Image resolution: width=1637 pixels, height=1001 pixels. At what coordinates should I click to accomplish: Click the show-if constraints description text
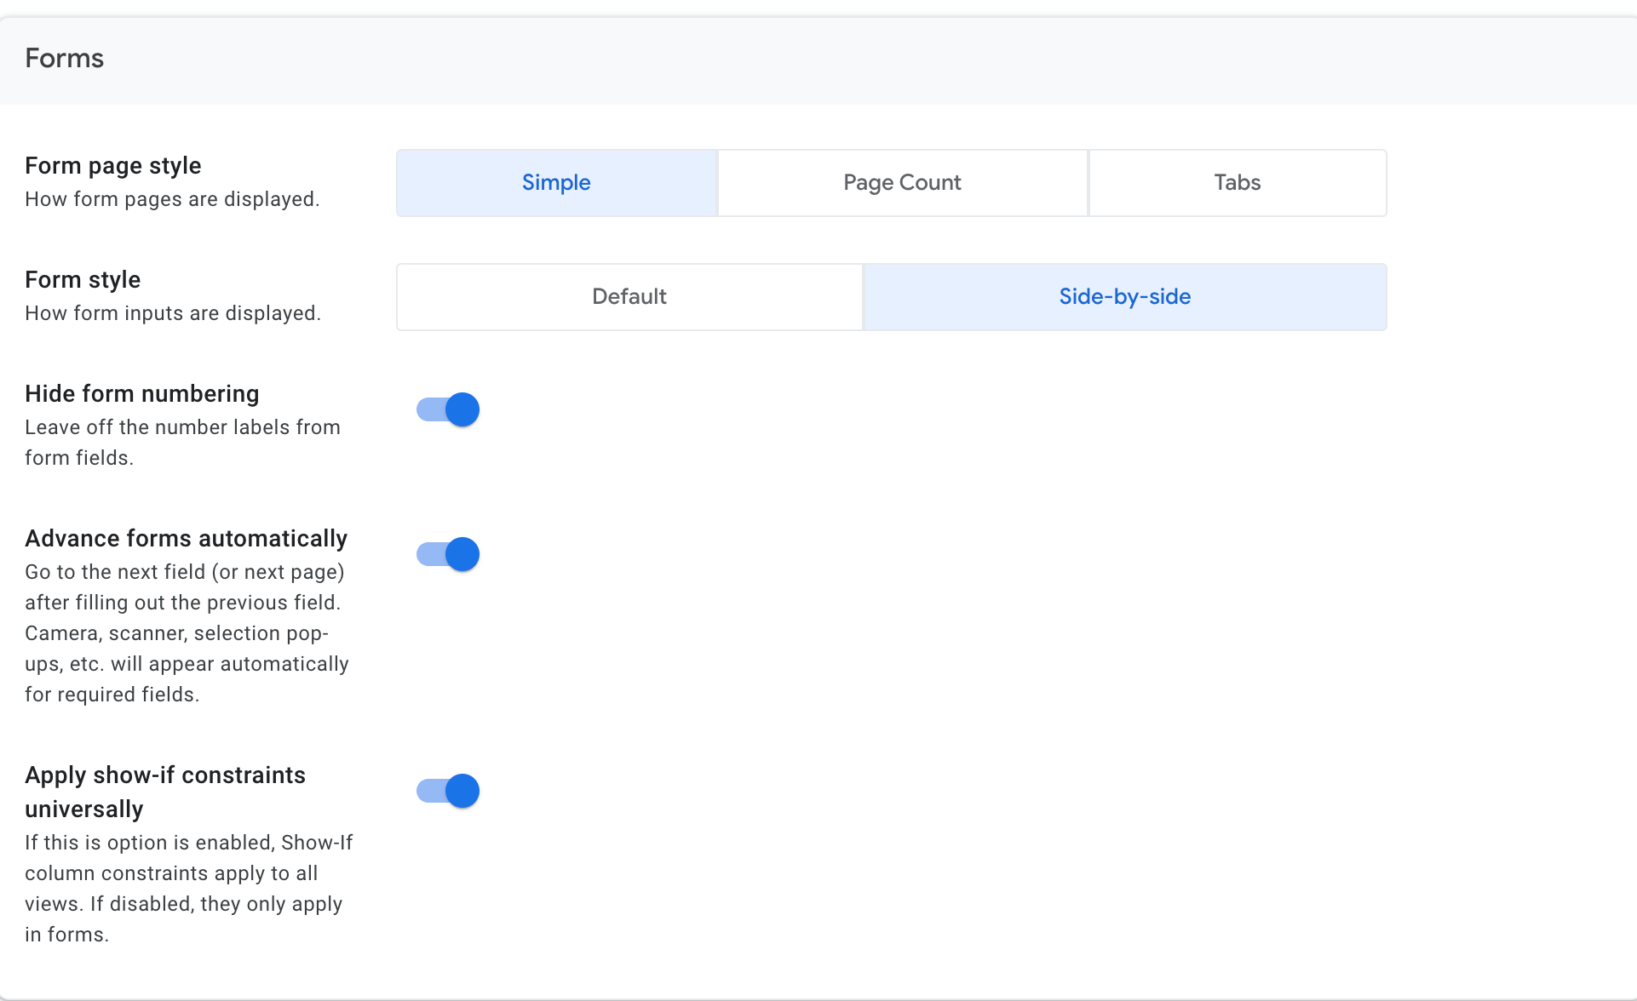(187, 888)
